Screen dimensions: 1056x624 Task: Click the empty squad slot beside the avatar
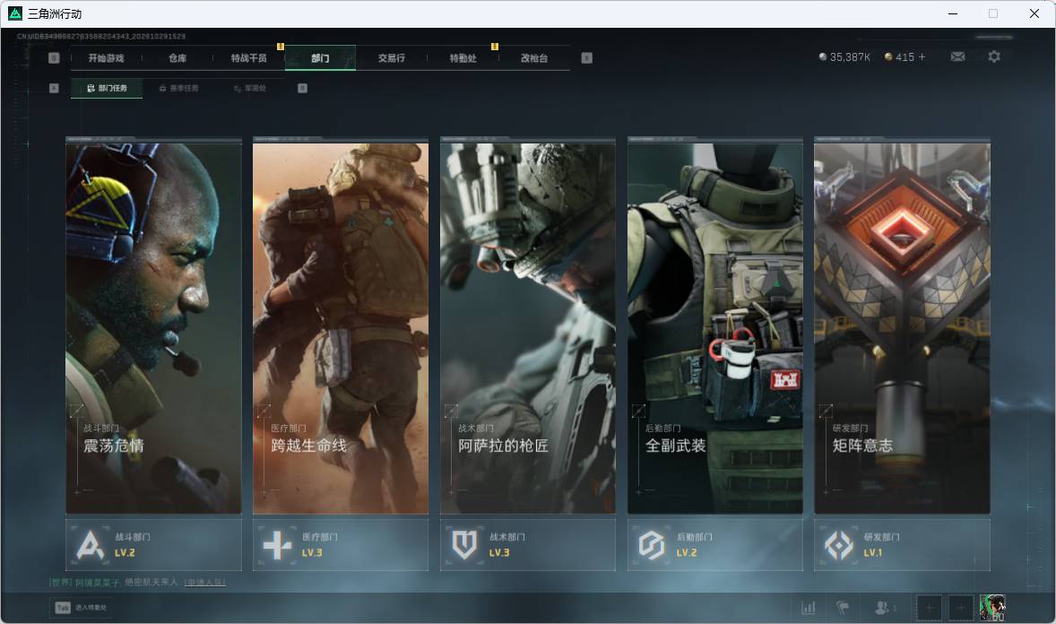click(961, 608)
